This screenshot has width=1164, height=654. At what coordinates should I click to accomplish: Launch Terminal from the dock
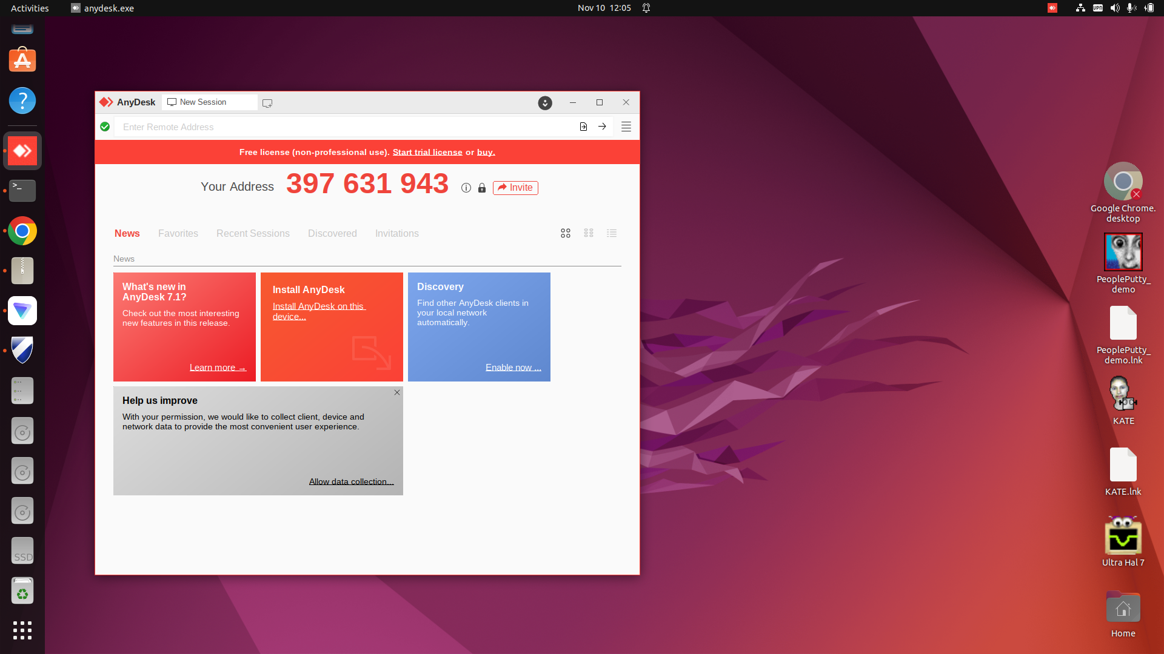[x=22, y=191]
